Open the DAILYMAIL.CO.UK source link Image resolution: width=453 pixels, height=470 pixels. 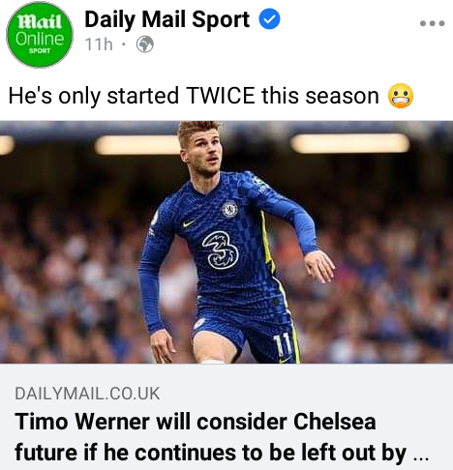[87, 394]
